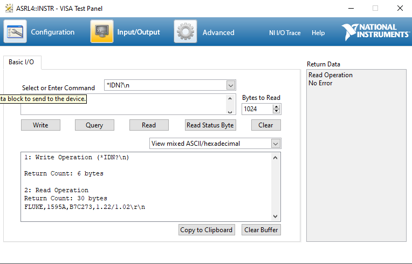The width and height of the screenshot is (412, 264).
Task: Click data block scrollbar down arrow
Action: pyautogui.click(x=230, y=112)
